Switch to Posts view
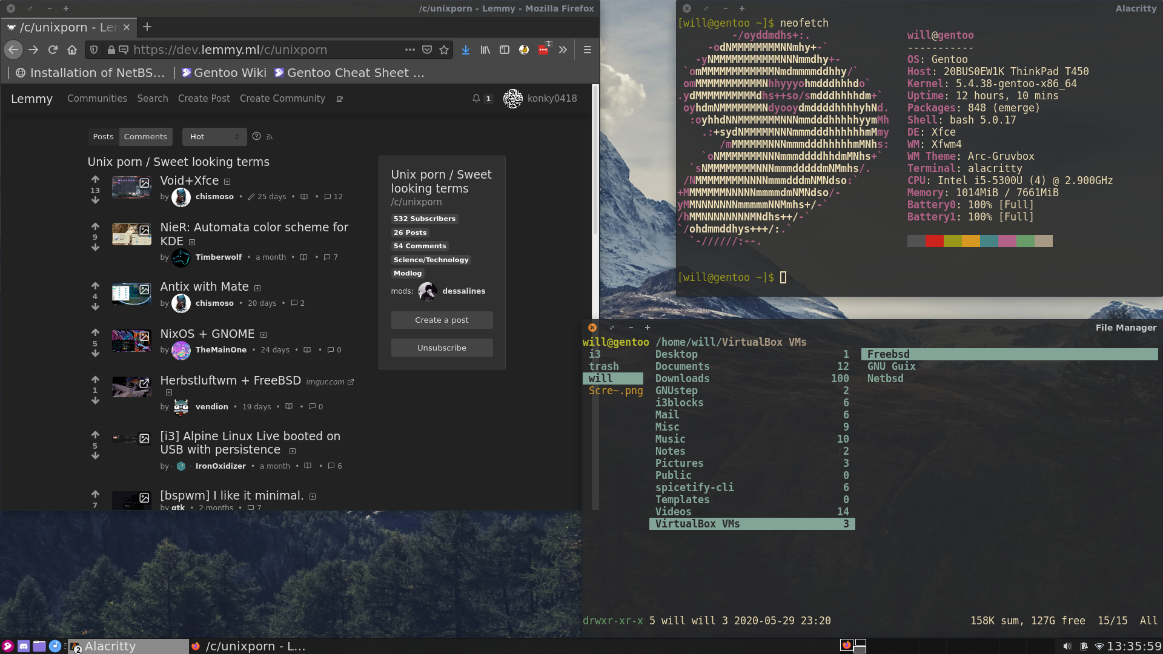Screen dimensions: 1163x654 (103, 137)
